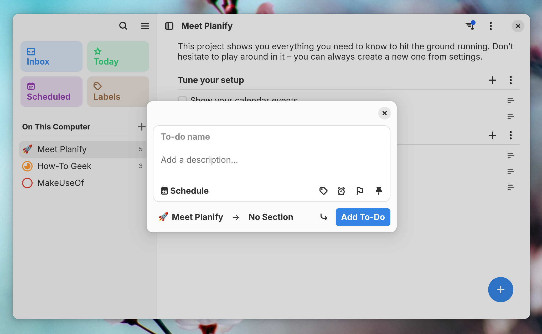
Task: Select MakeUseOf project in sidebar
Action: pyautogui.click(x=60, y=183)
